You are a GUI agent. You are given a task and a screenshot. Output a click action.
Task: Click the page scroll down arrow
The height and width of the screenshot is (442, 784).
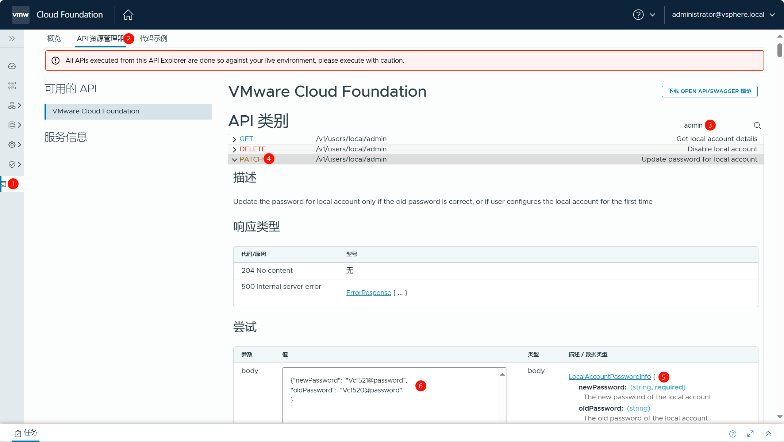pos(780,416)
